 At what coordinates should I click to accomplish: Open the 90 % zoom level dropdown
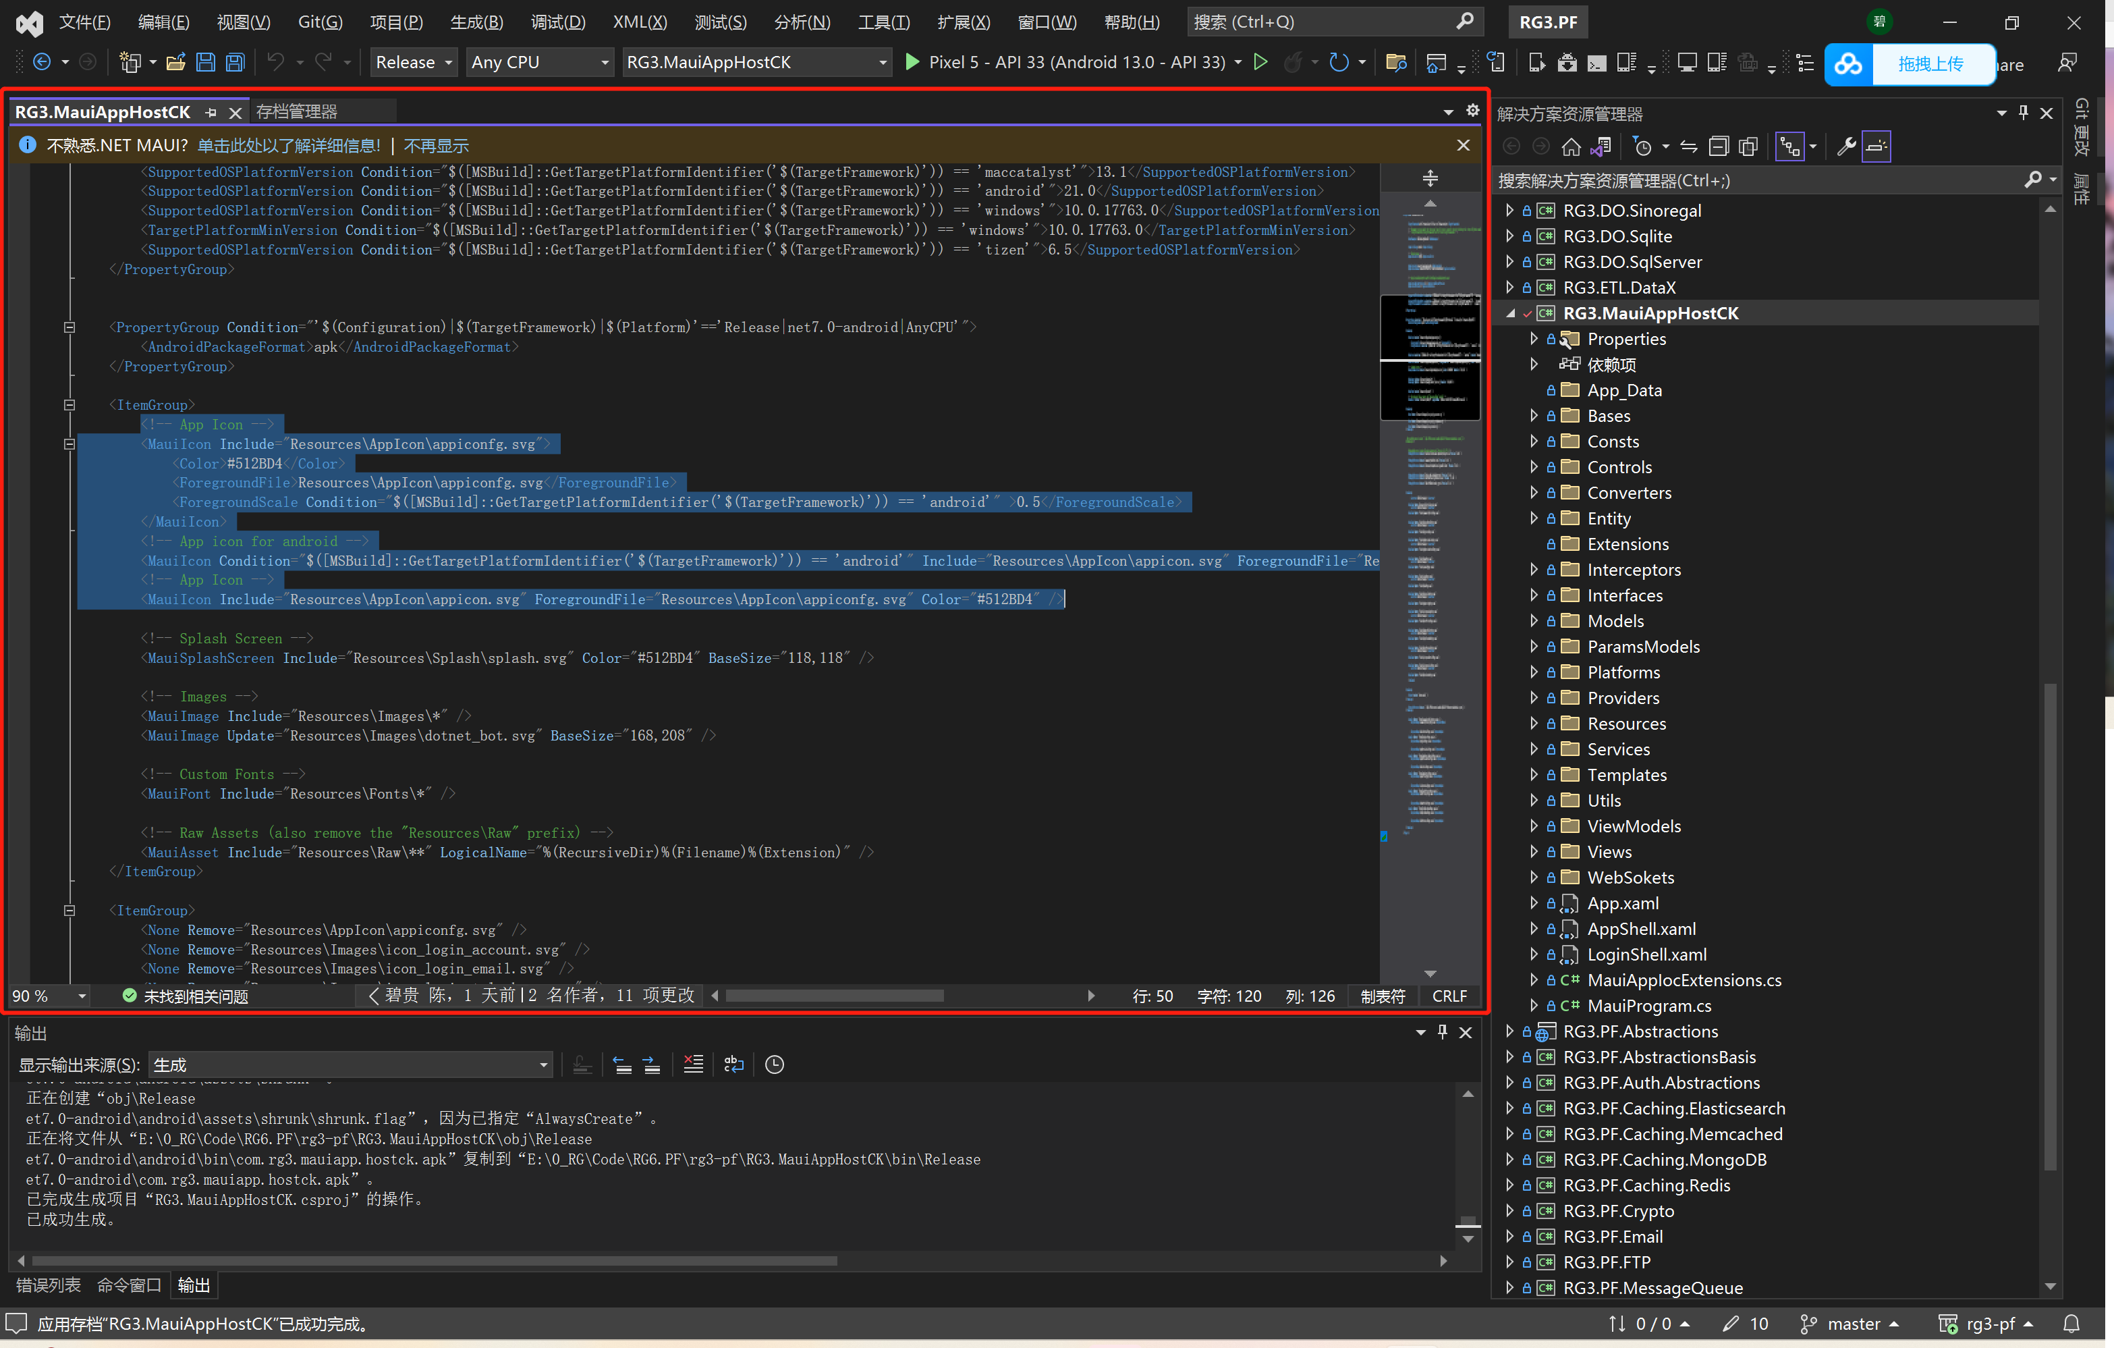(x=49, y=996)
